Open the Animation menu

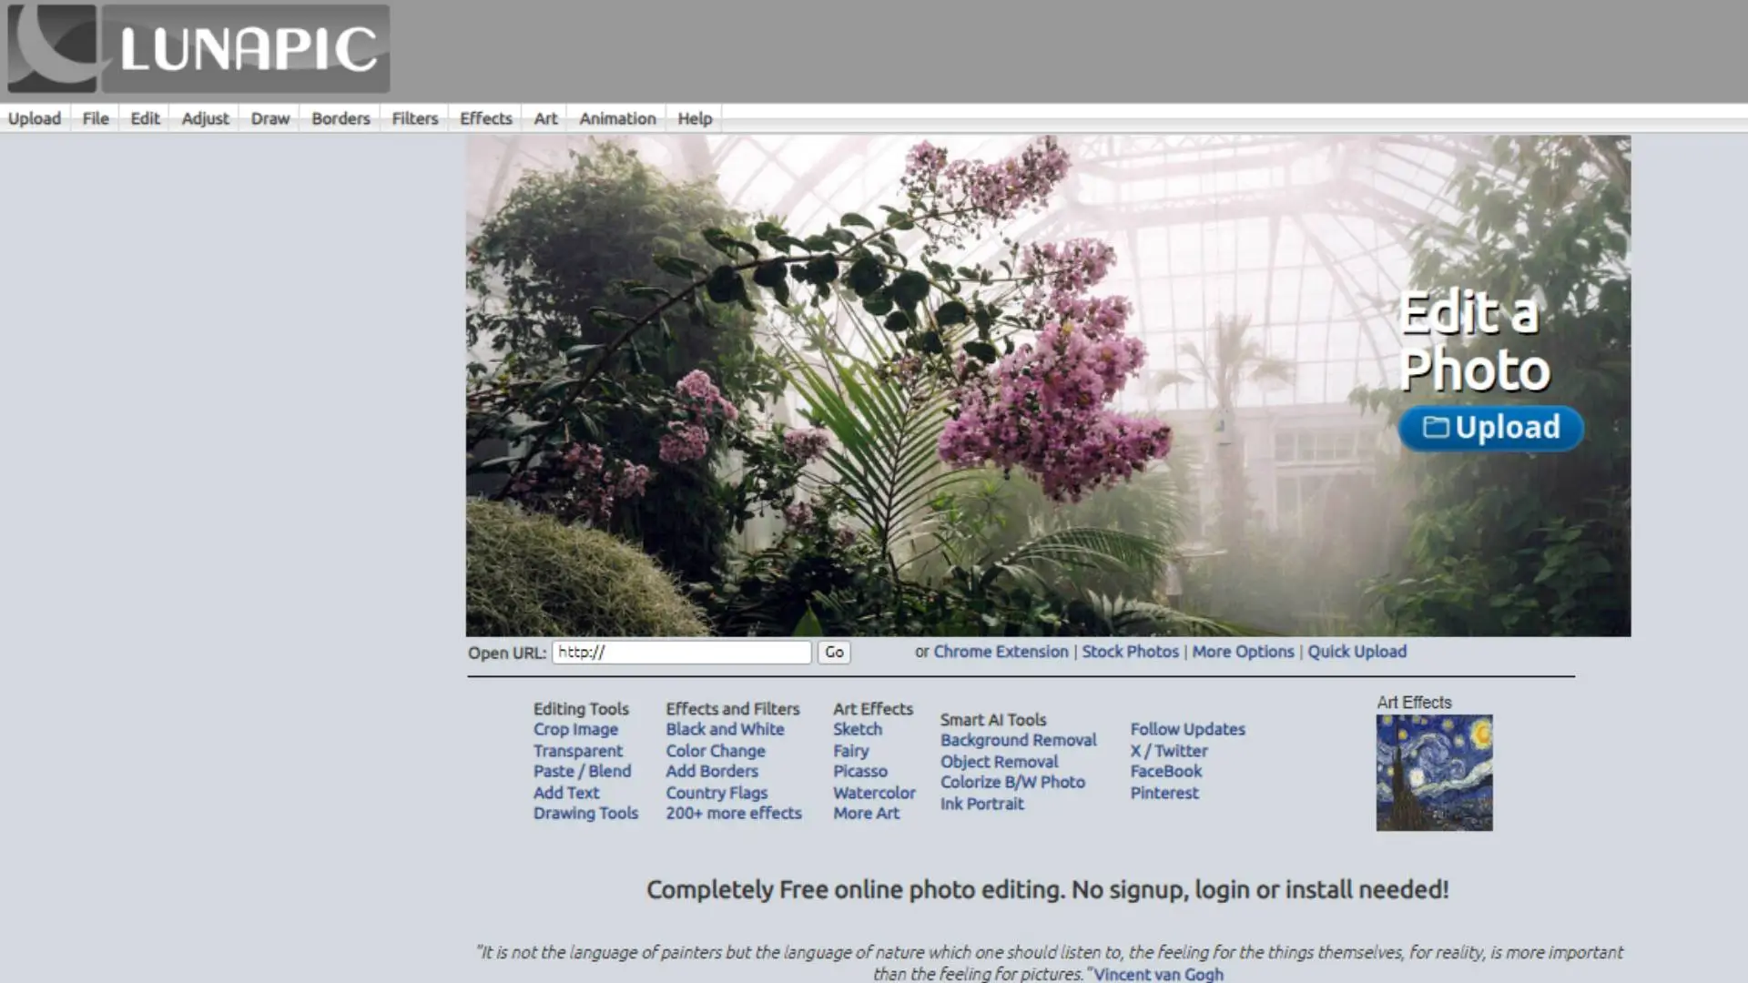[617, 118]
